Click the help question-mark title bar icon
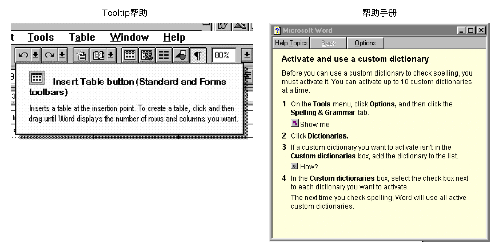Viewport: 498px width, 250px height. tap(277, 30)
